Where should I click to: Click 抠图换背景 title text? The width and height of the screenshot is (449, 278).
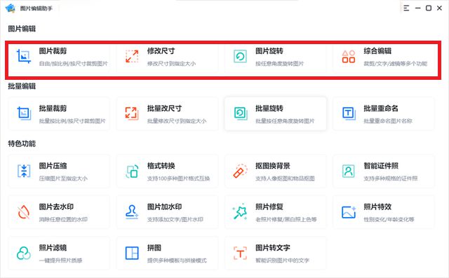273,166
